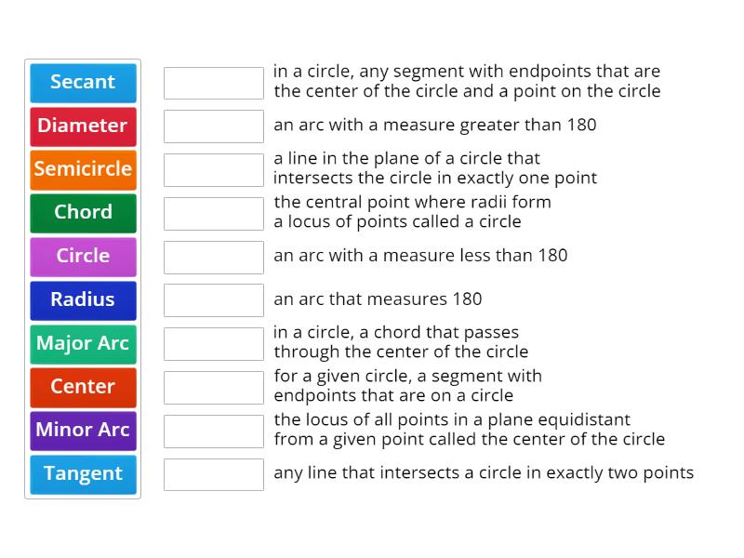The image size is (744, 558).
Task: Click the answer box for locus of equidistant points
Action: coord(214,431)
